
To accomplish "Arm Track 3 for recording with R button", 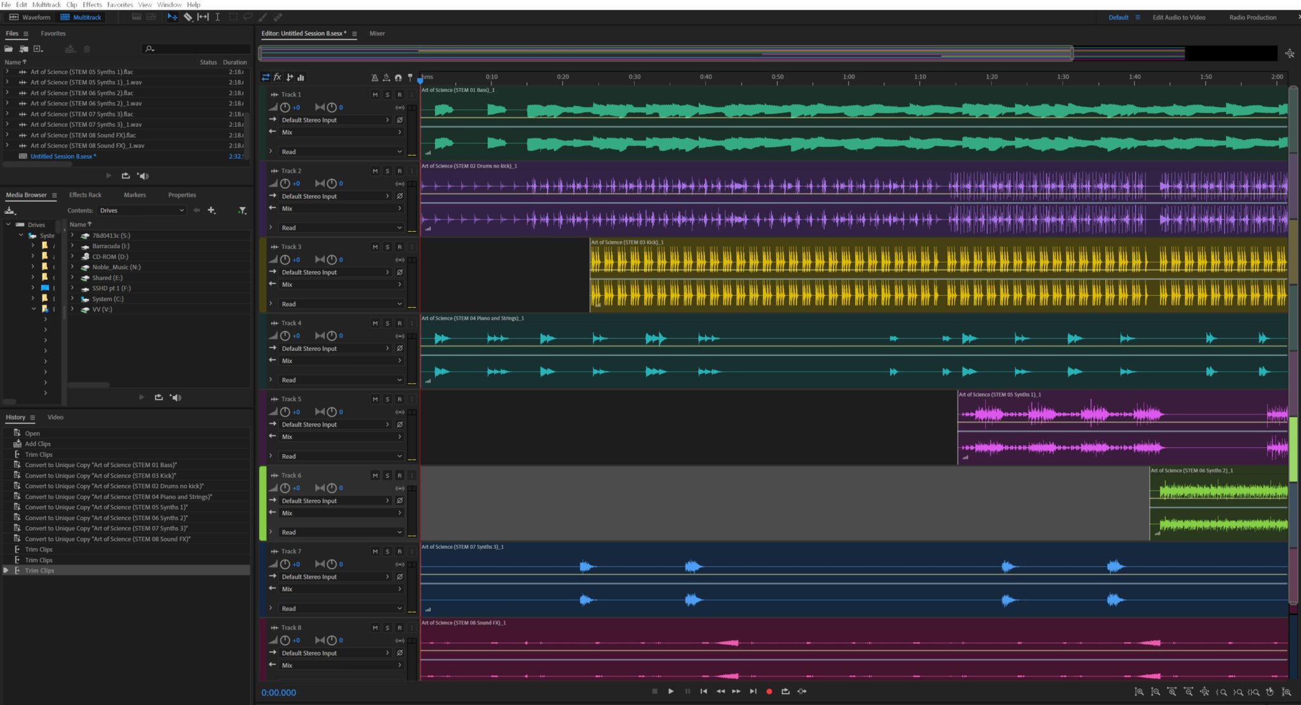I will 400,247.
